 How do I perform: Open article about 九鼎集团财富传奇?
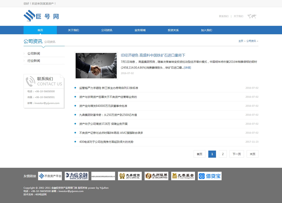click(x=108, y=115)
